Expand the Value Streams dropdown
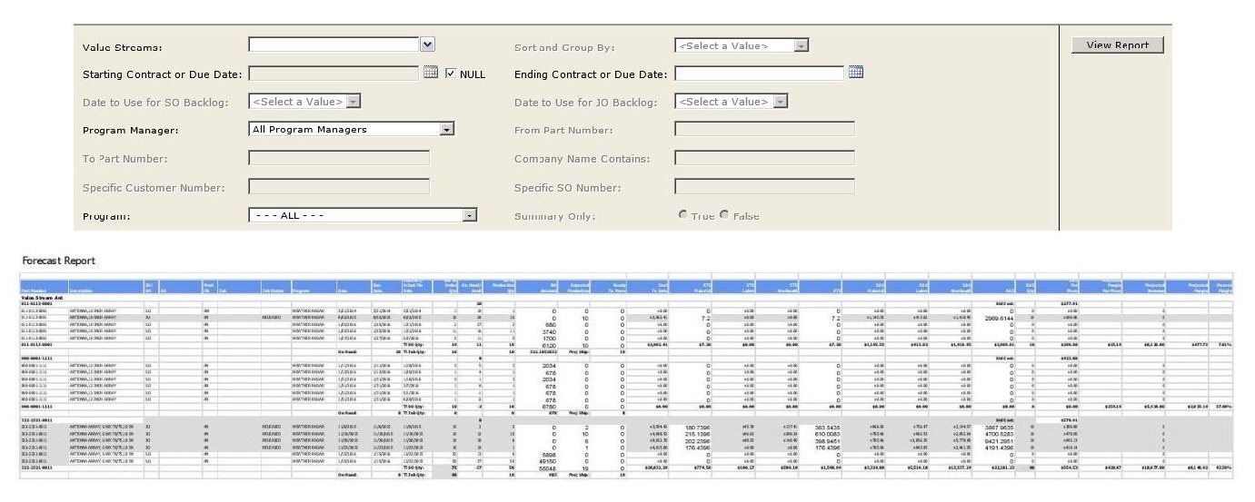 (428, 44)
